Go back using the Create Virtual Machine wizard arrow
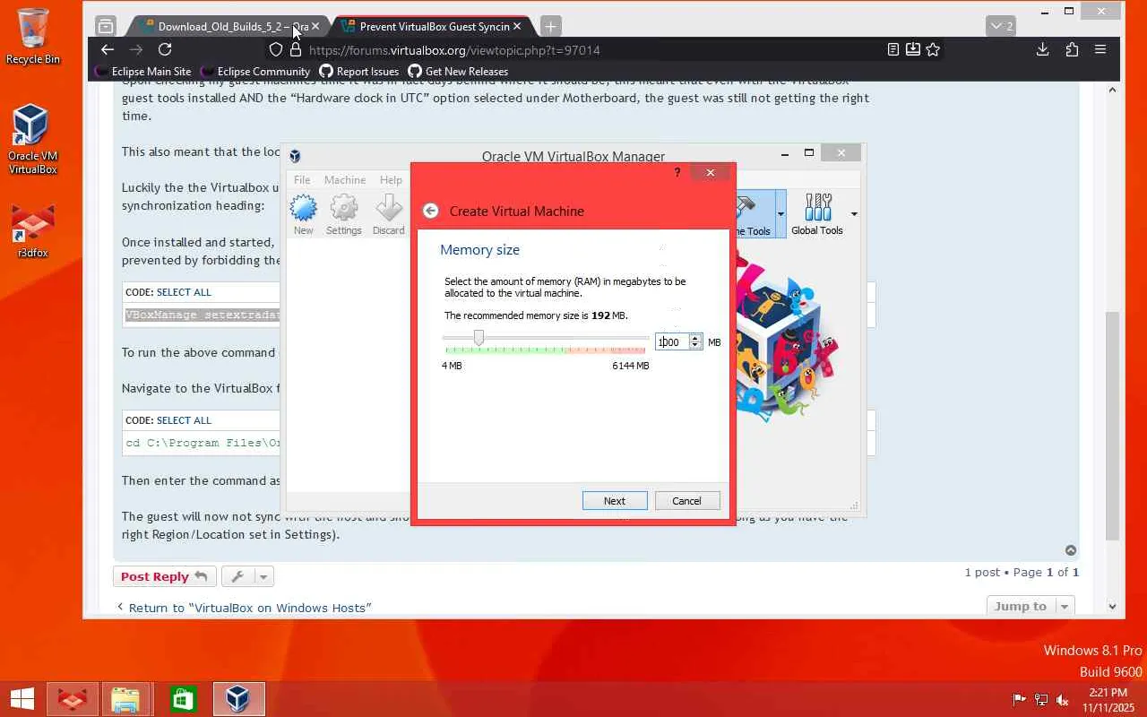This screenshot has height=717, width=1147. (431, 211)
